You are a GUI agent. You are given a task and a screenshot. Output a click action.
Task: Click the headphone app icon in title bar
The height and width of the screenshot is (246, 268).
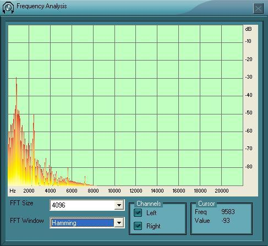pos(8,7)
